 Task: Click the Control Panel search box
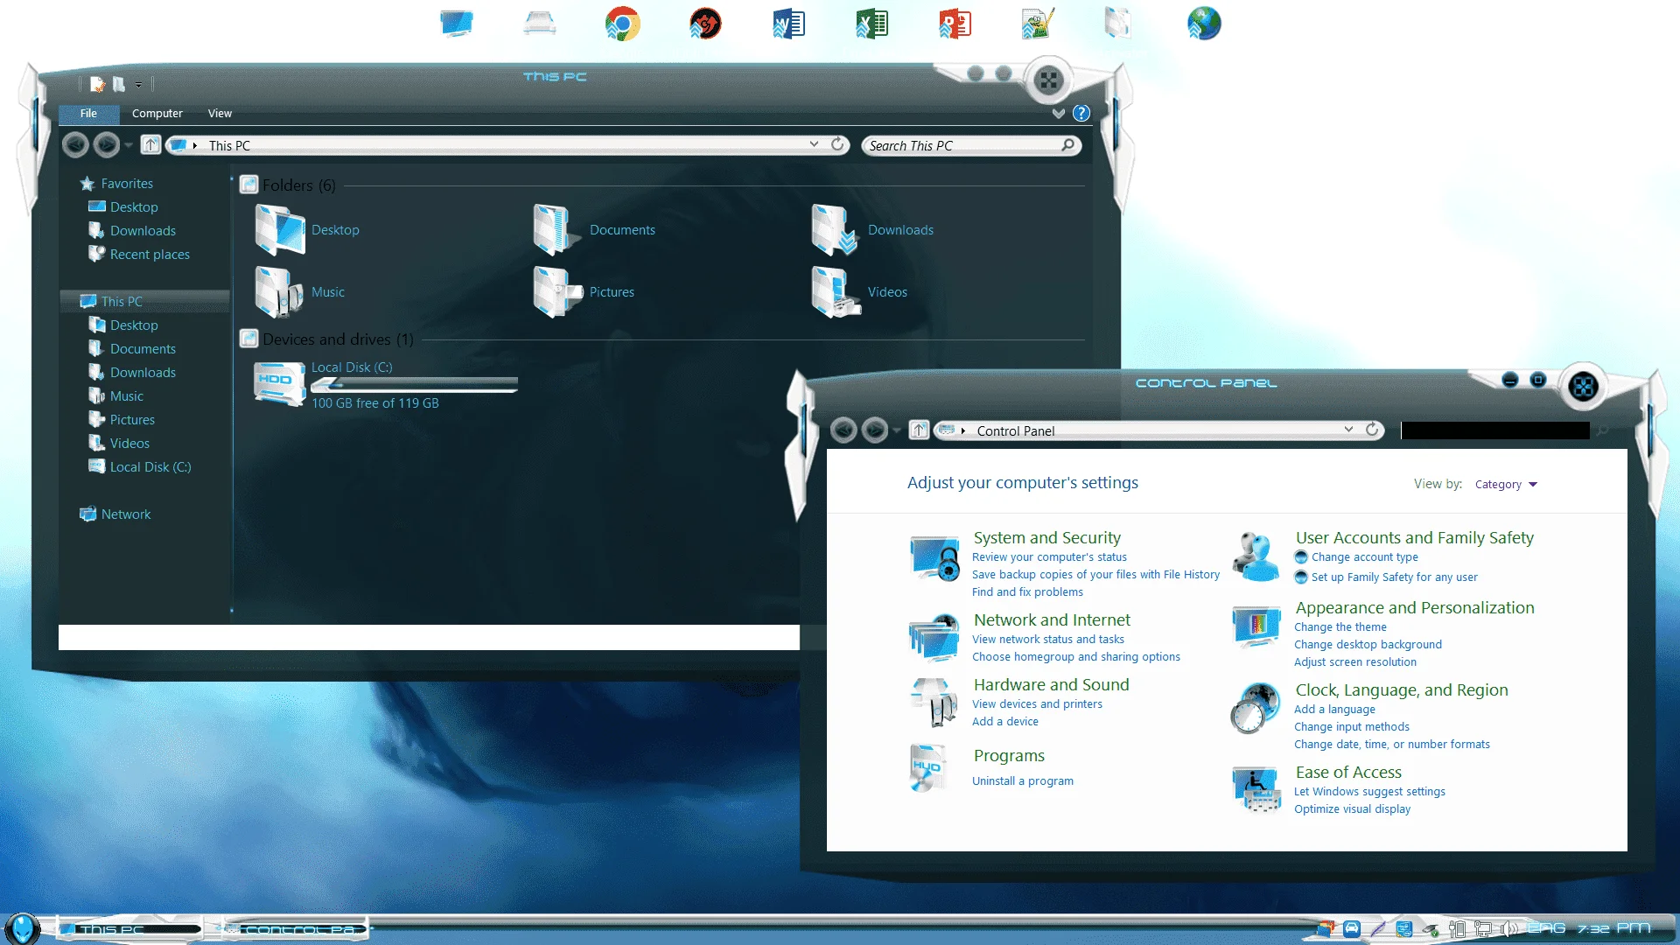click(x=1494, y=430)
